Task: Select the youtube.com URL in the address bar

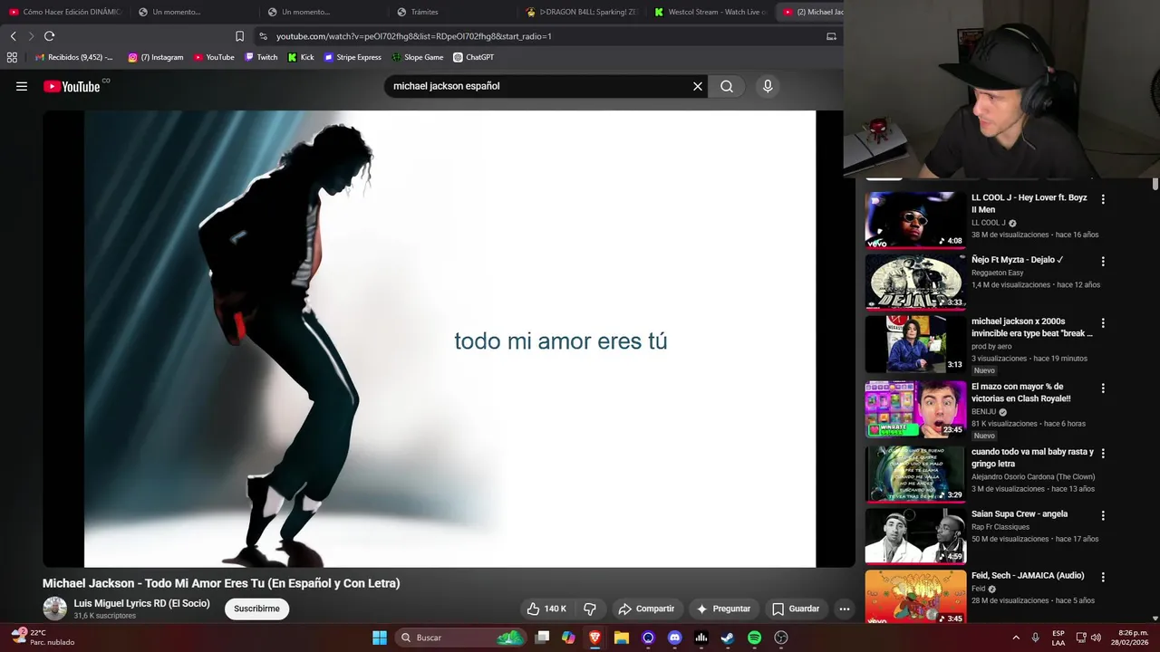Action: pos(414,36)
